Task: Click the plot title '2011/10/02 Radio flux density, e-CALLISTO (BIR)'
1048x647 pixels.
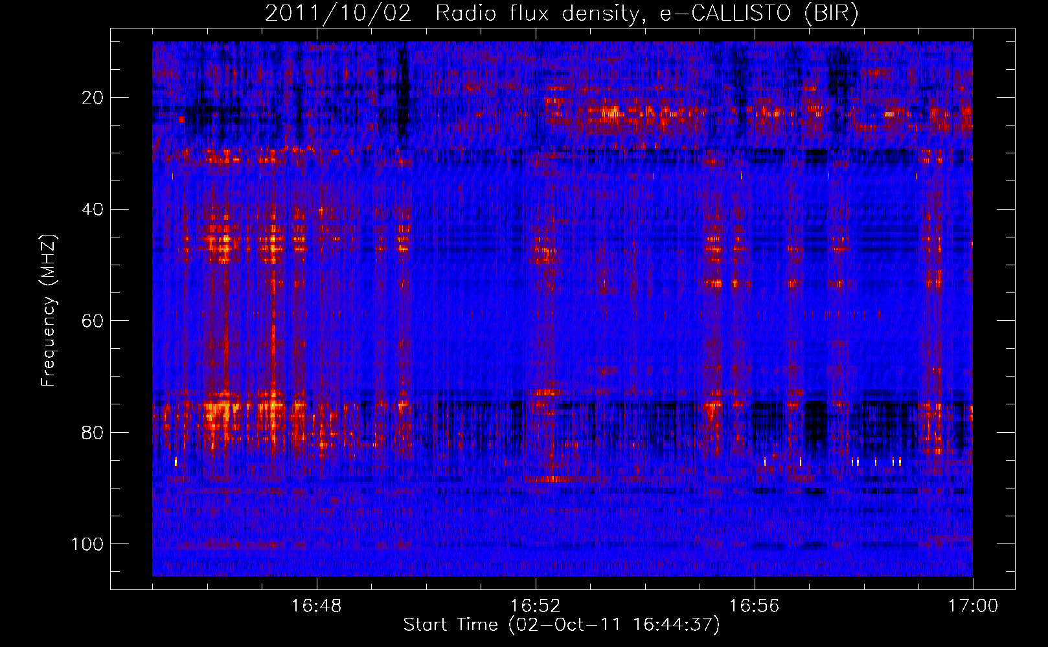Action: (562, 14)
